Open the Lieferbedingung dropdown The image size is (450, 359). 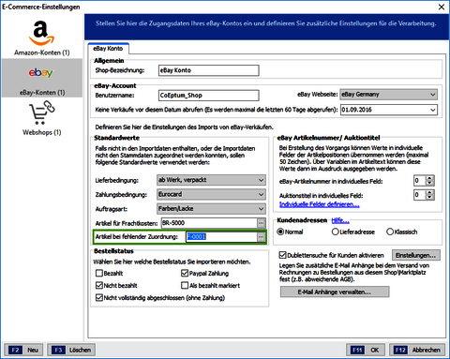(x=211, y=180)
